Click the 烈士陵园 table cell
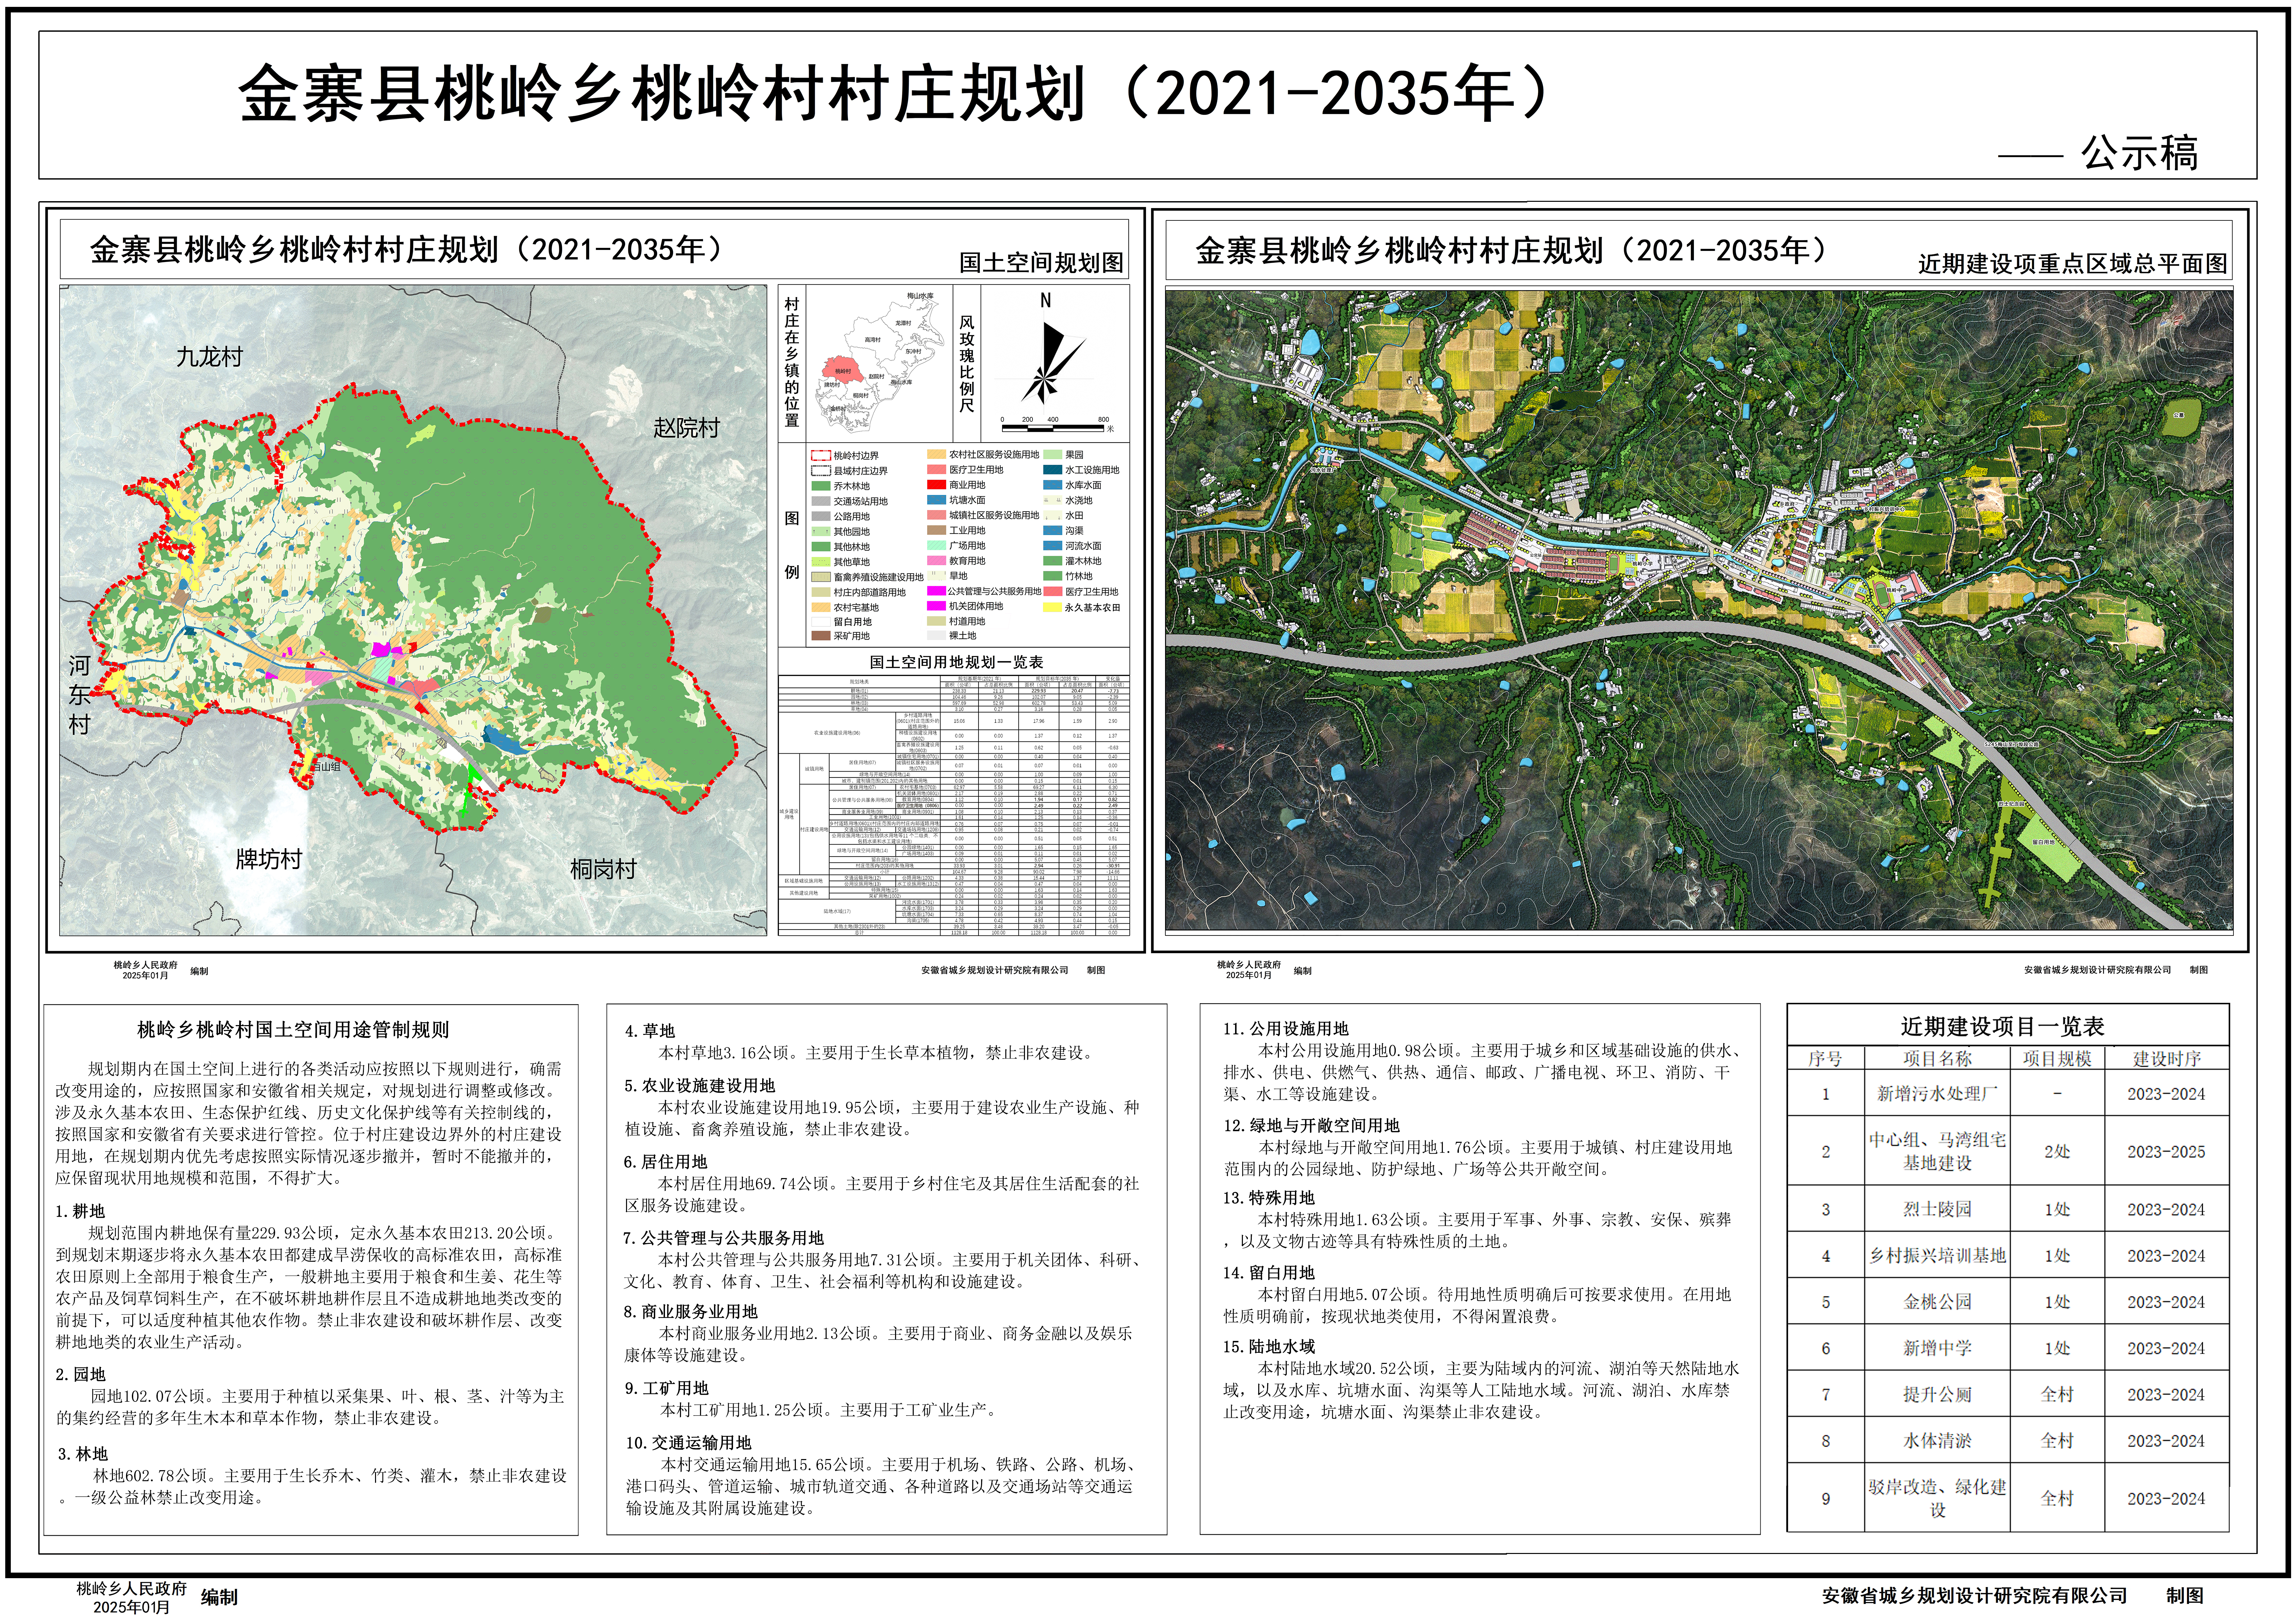Viewport: 2296px width, 1622px height. (1937, 1209)
